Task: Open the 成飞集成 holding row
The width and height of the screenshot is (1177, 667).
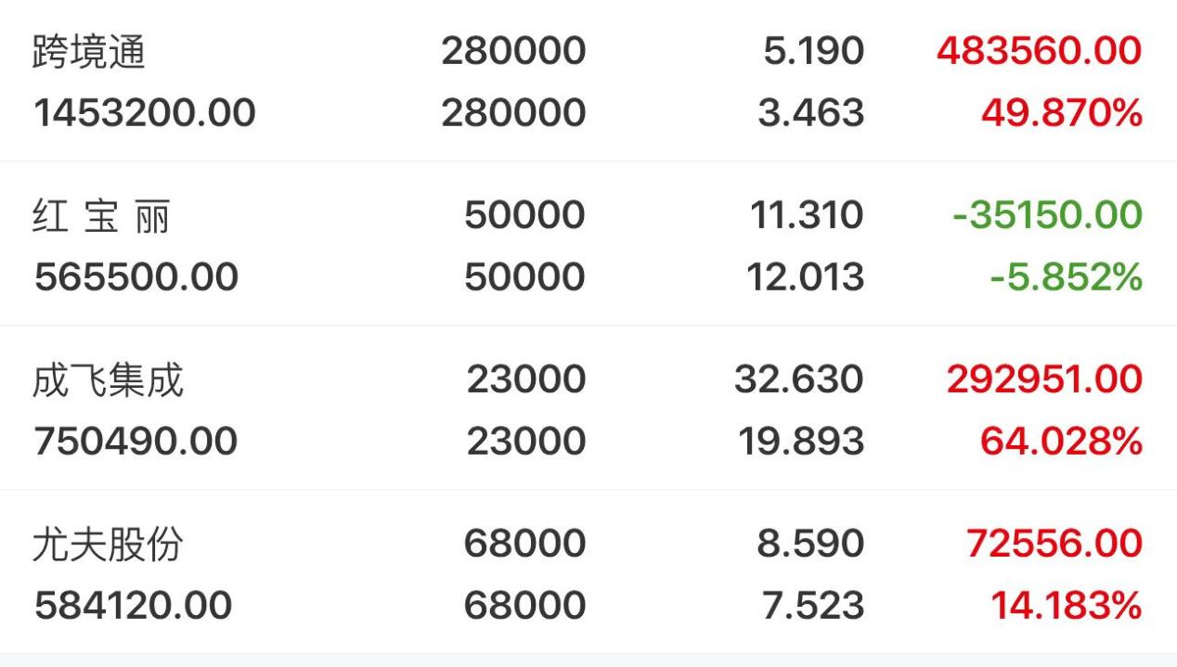Action: pyautogui.click(x=588, y=407)
